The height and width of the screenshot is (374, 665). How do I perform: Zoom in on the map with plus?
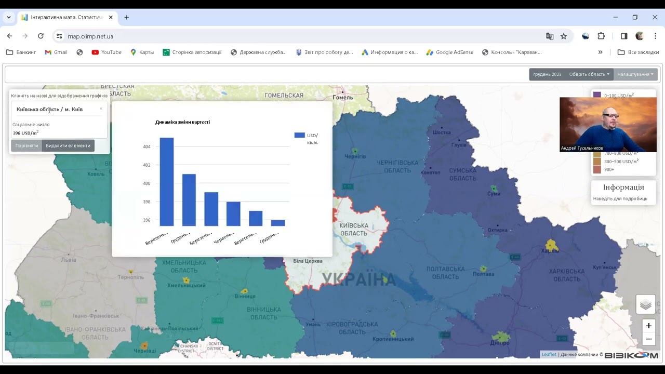[x=649, y=326]
